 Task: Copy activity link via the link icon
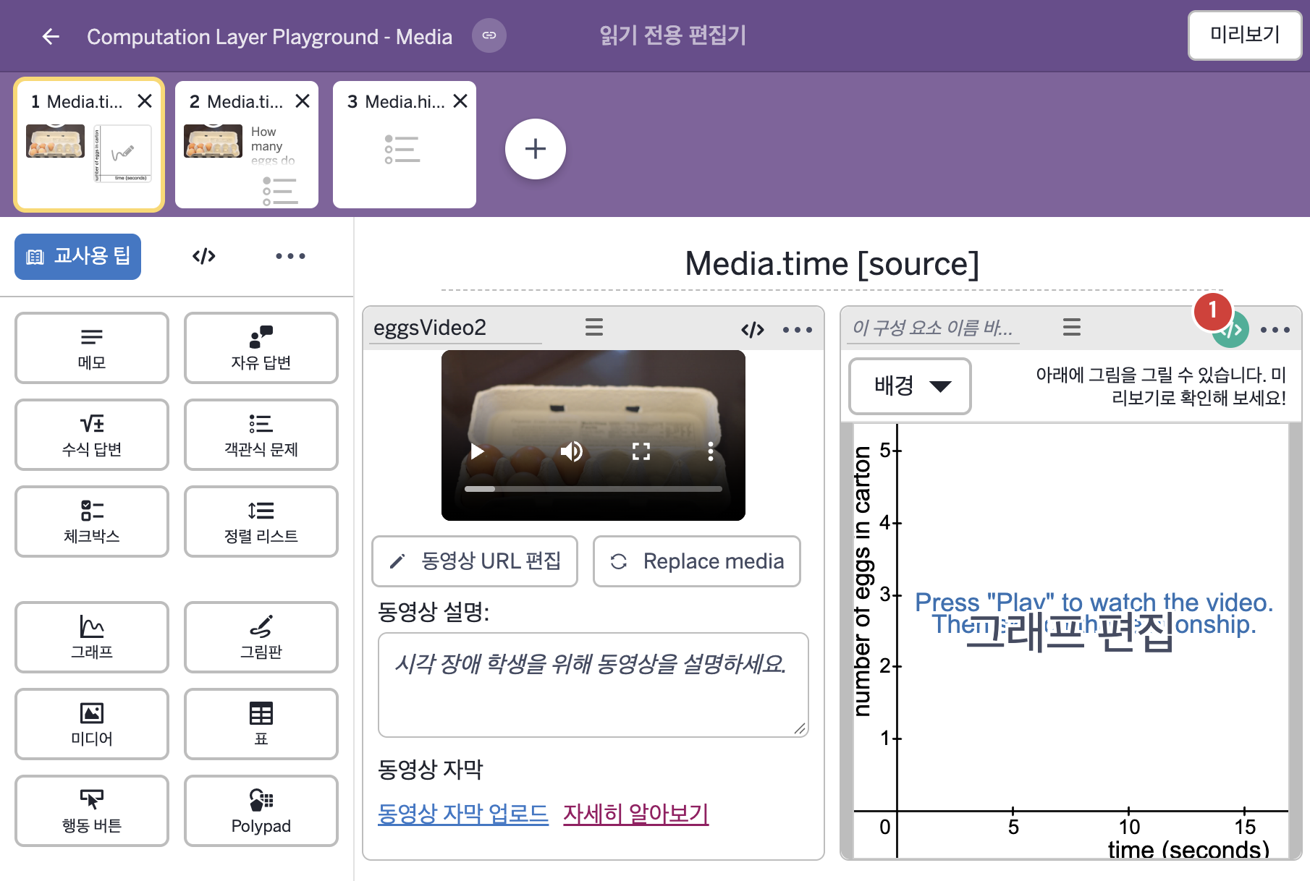(489, 35)
